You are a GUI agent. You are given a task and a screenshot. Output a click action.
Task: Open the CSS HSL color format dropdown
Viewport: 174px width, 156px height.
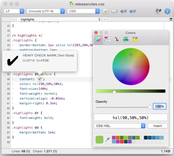point(120,126)
